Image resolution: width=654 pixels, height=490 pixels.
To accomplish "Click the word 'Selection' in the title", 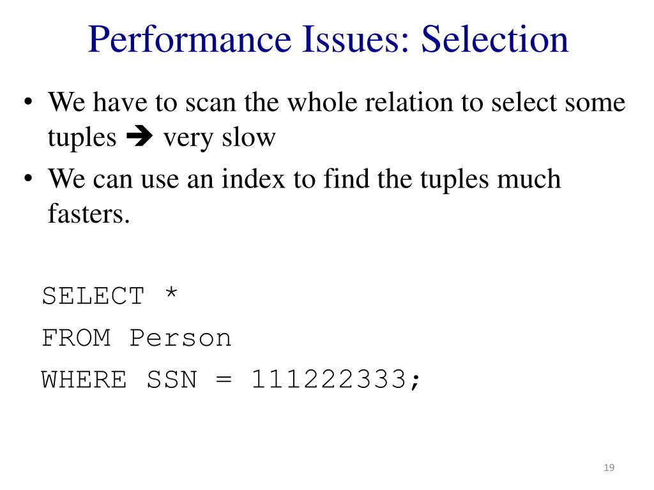I will [495, 39].
